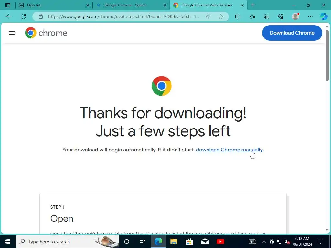The width and height of the screenshot is (331, 248).
Task: Show hidden system tray icons
Action: 264,242
